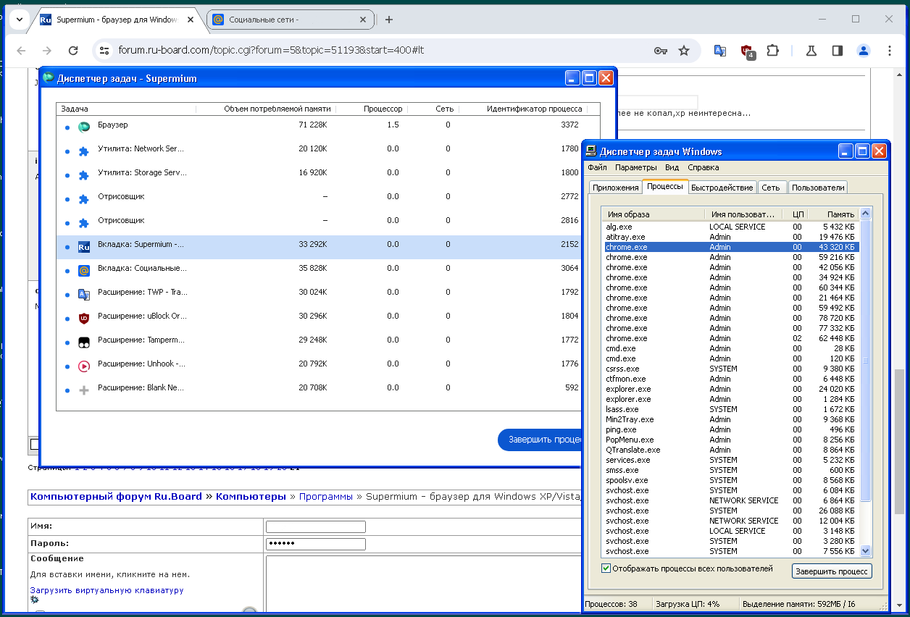Click the saved passwords key icon
Image resolution: width=910 pixels, height=617 pixels.
[660, 51]
